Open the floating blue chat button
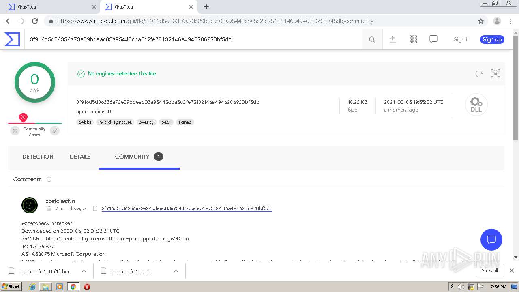 491,239
